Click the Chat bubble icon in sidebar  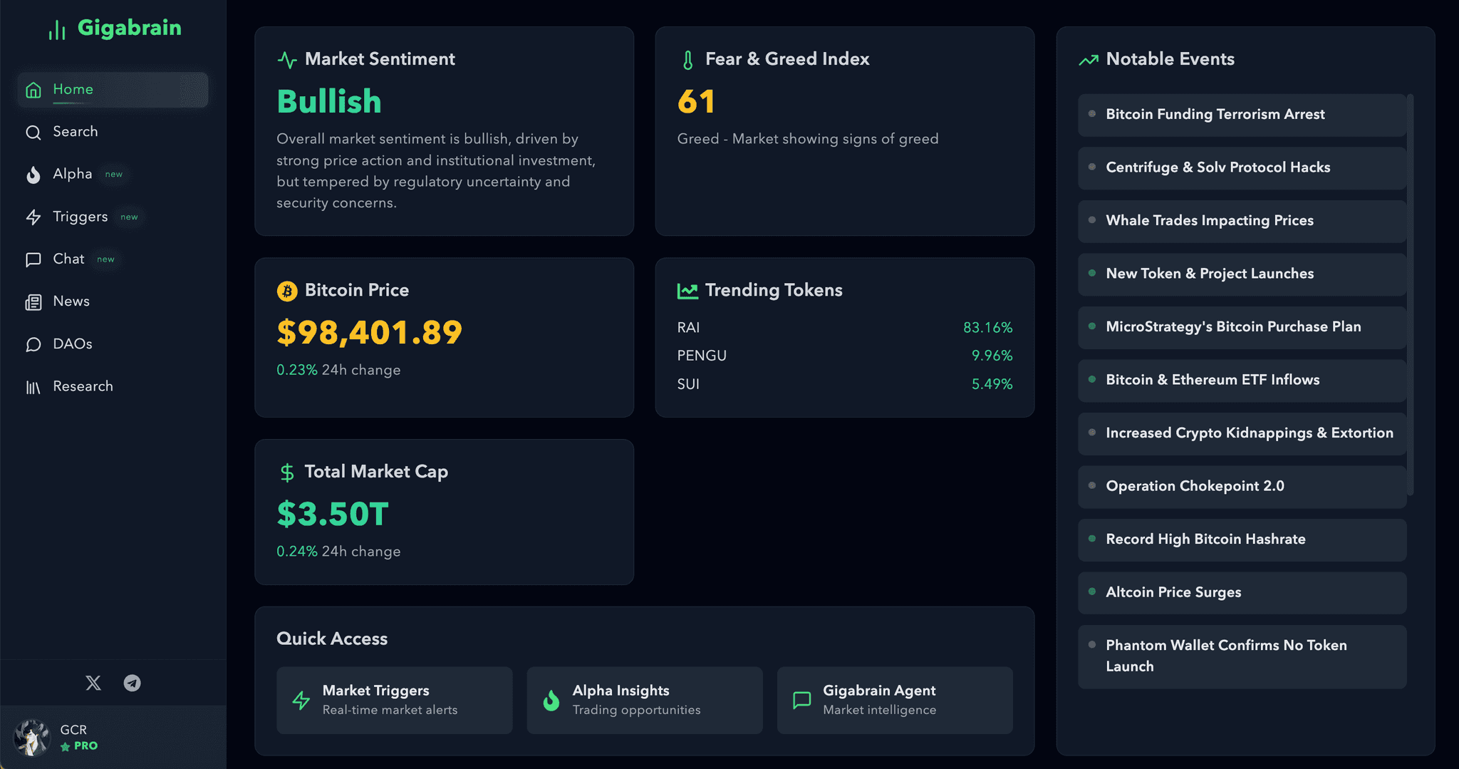point(33,259)
